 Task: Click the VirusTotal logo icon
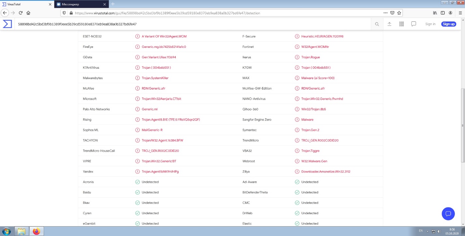(7, 24)
